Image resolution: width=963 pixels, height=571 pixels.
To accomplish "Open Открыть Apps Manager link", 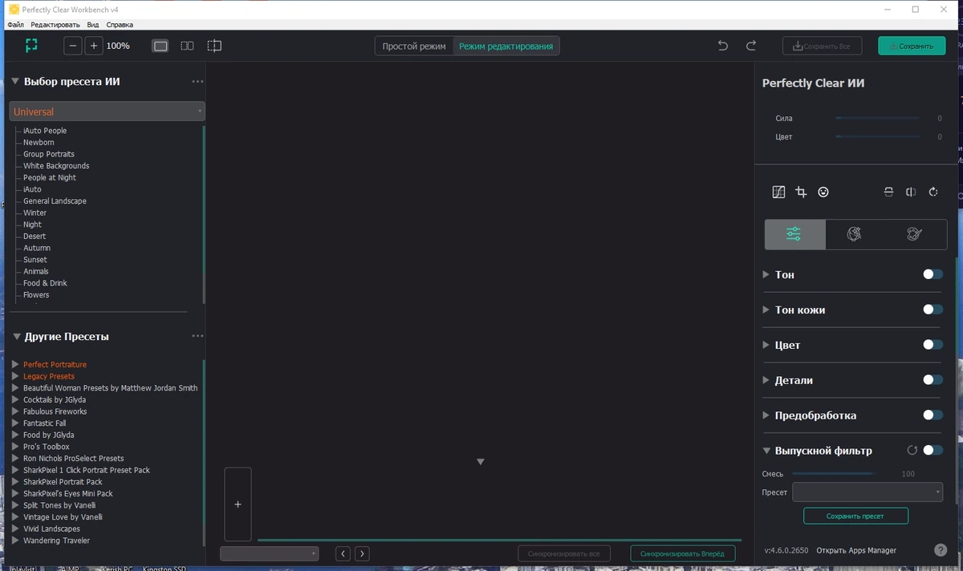I will click(x=856, y=550).
